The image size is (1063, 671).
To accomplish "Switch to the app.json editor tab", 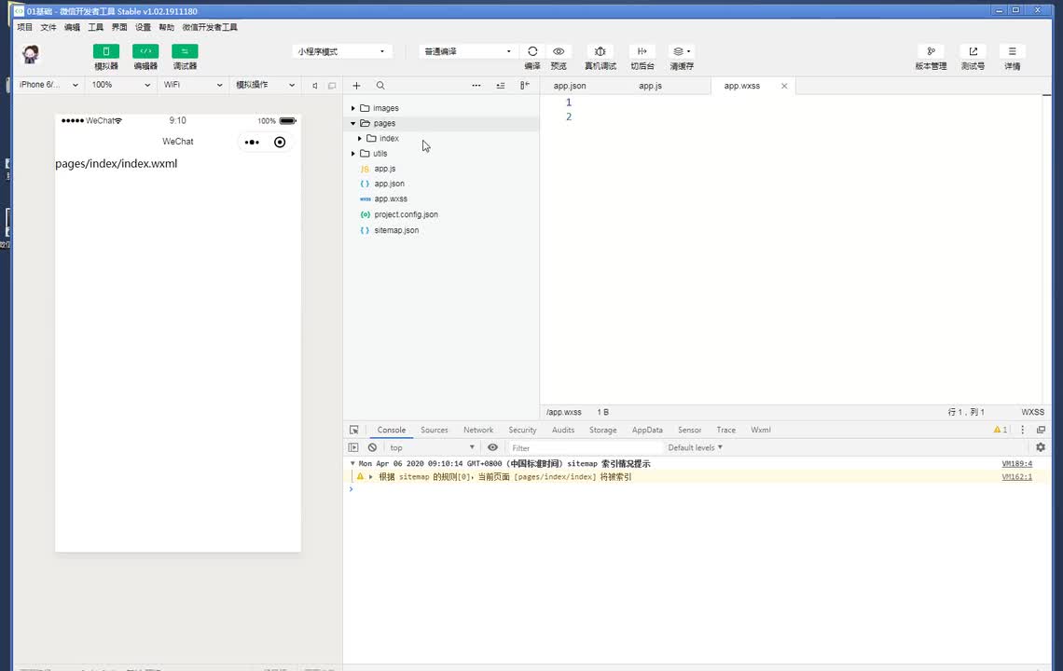I will pos(570,86).
